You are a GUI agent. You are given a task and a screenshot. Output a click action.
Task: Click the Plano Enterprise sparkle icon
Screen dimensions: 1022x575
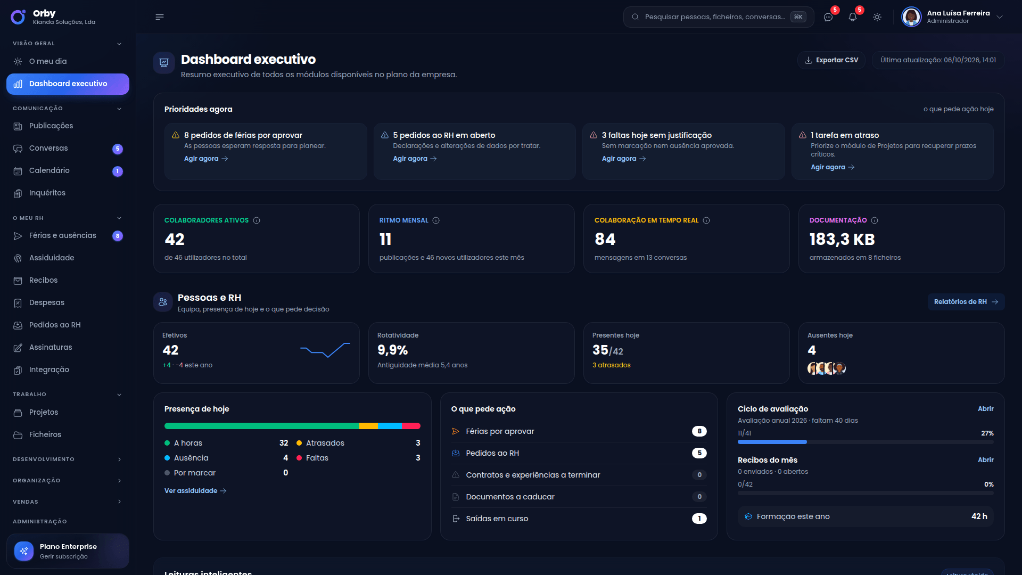point(24,551)
